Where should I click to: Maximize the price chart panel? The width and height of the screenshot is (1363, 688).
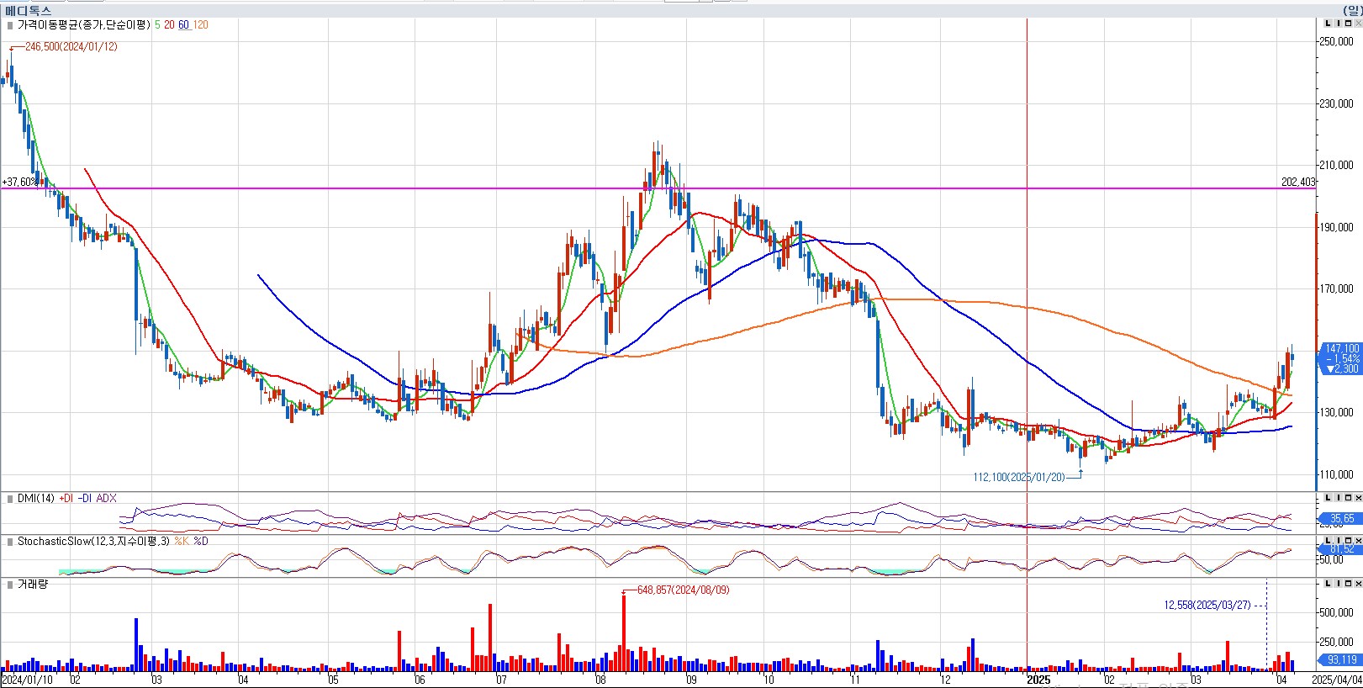1348,24
